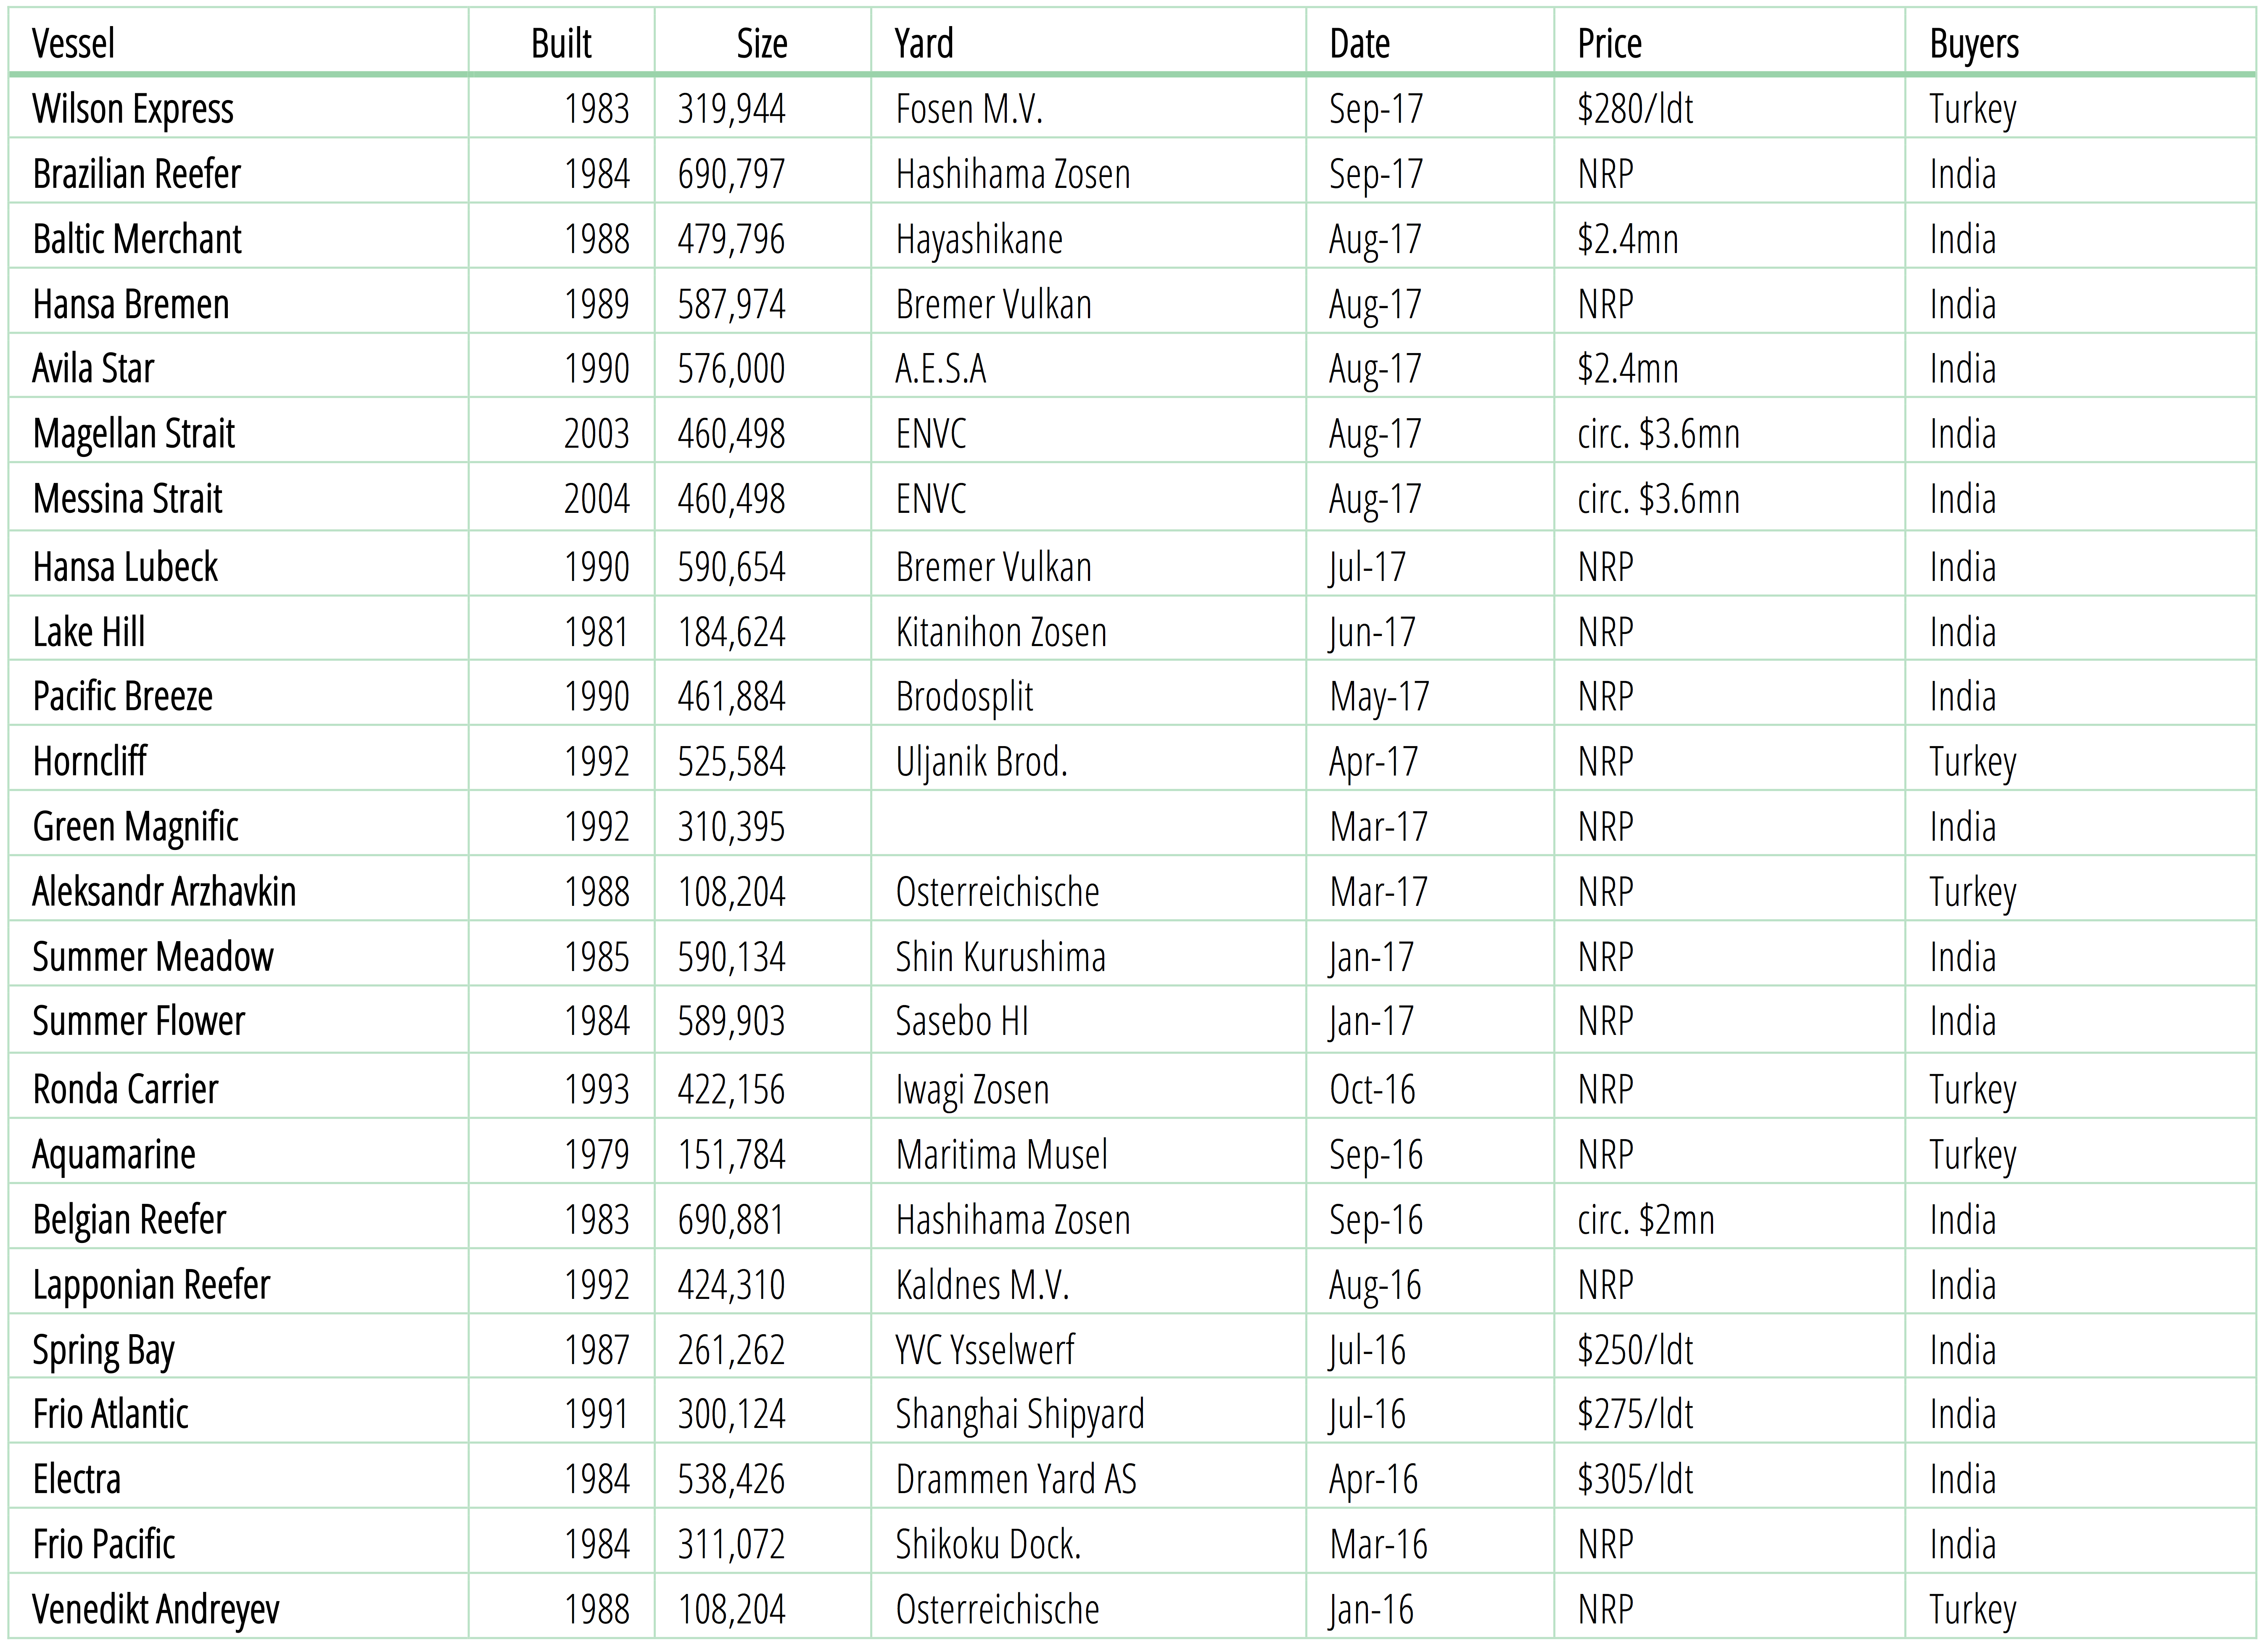This screenshot has width=2265, height=1652.
Task: Select the empty Yard cell for Green Magnific
Action: (1088, 827)
